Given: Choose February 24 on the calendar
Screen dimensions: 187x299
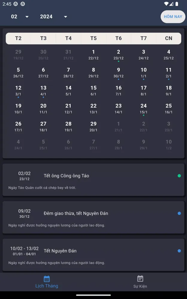Looking at the screenshot, I should pyautogui.click(x=144, y=108).
